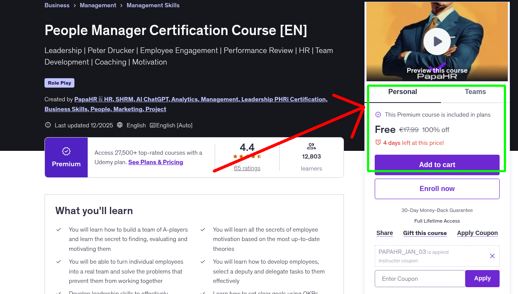This screenshot has height=294, width=518.
Task: Click the Gift this course link
Action: click(x=425, y=233)
